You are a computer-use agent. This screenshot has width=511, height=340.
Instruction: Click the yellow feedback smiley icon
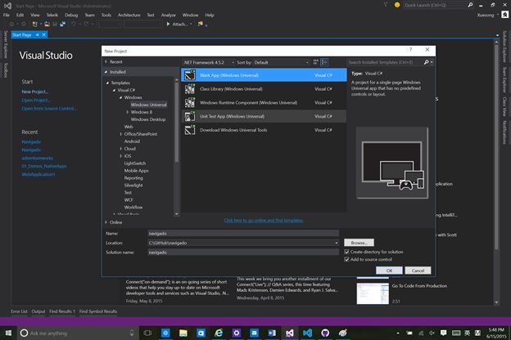click(397, 5)
